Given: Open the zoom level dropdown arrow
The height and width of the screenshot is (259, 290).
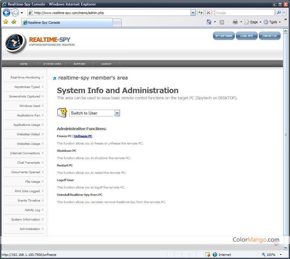Looking at the screenshot, I should point(281,254).
